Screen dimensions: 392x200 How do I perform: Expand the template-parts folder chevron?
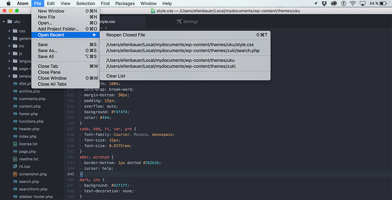click(9, 76)
